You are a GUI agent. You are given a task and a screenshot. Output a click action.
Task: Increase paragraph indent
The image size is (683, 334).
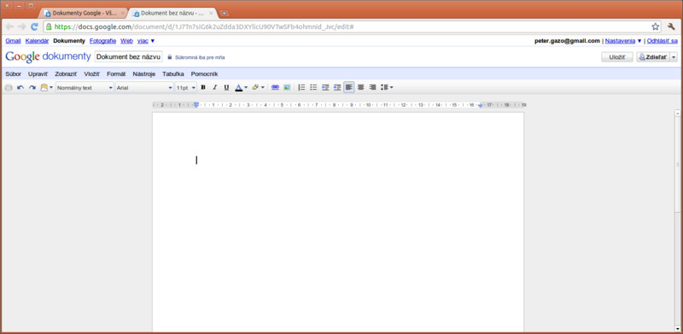pos(337,87)
